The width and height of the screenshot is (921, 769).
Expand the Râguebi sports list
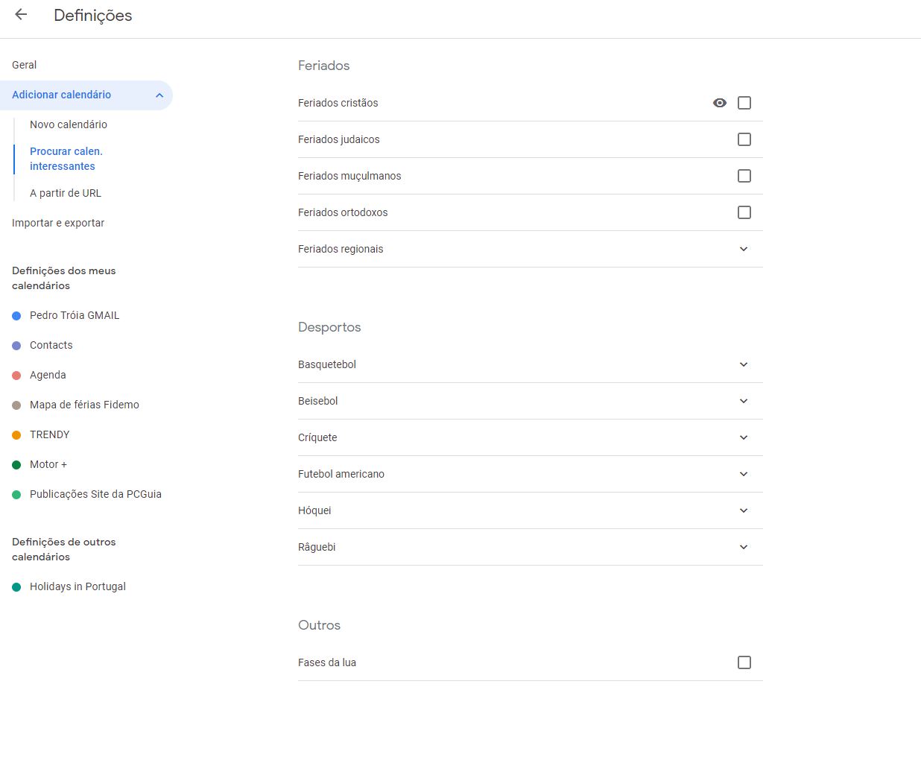(x=743, y=547)
